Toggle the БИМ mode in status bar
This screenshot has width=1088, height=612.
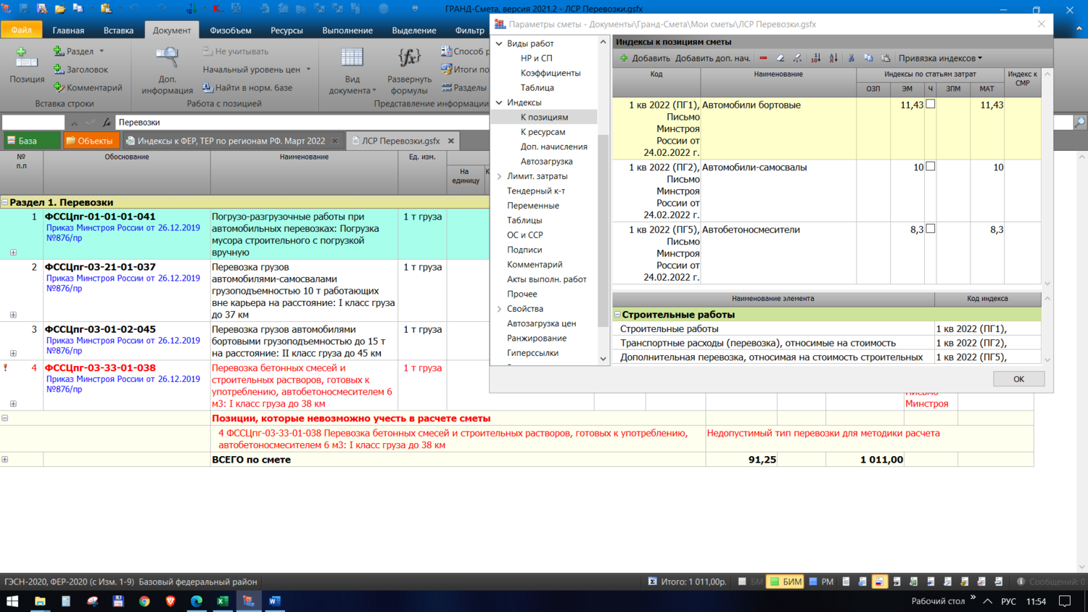(x=786, y=582)
